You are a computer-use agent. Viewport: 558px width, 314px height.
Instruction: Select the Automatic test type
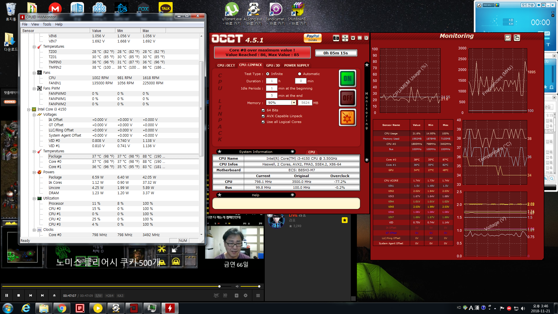click(x=300, y=74)
